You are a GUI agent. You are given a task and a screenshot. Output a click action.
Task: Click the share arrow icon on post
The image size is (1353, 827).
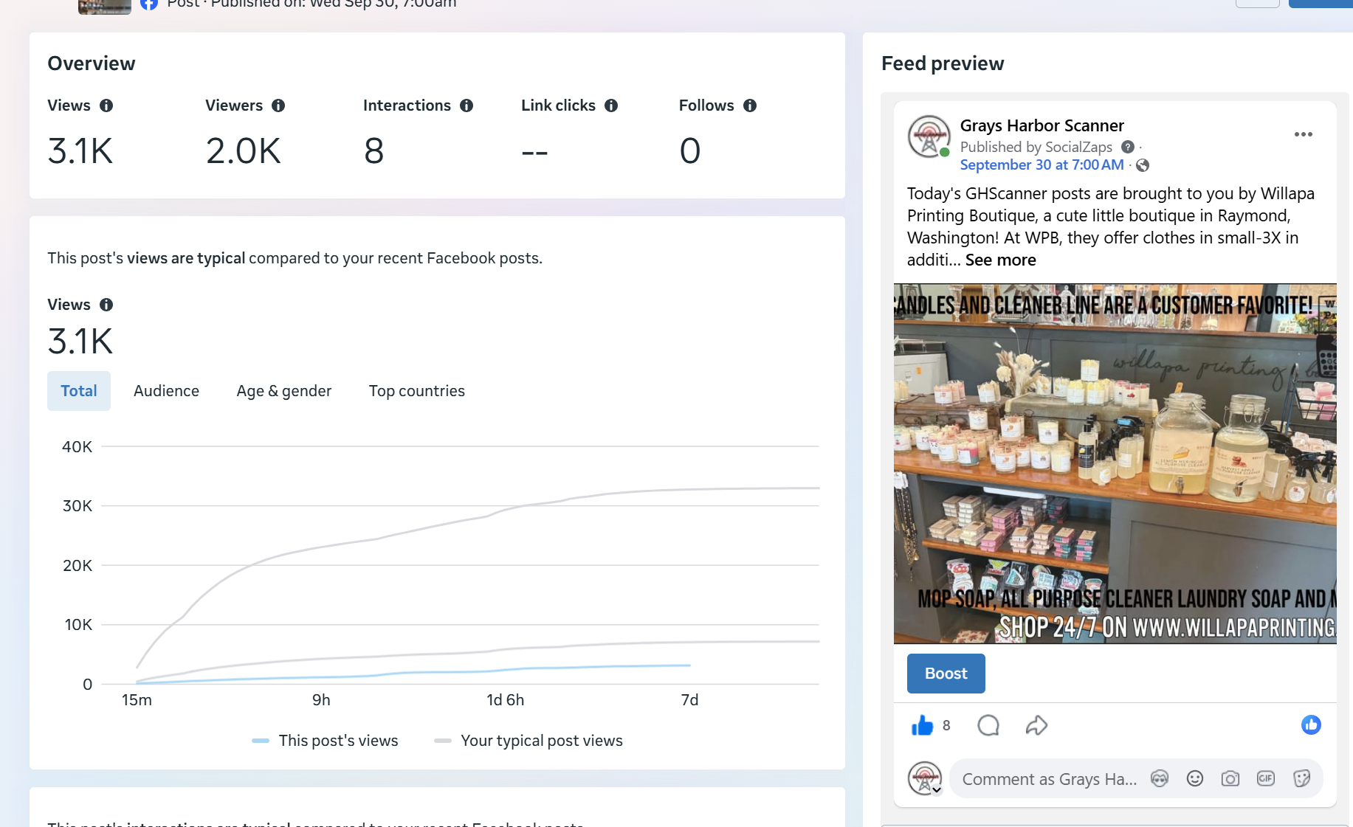tap(1037, 726)
